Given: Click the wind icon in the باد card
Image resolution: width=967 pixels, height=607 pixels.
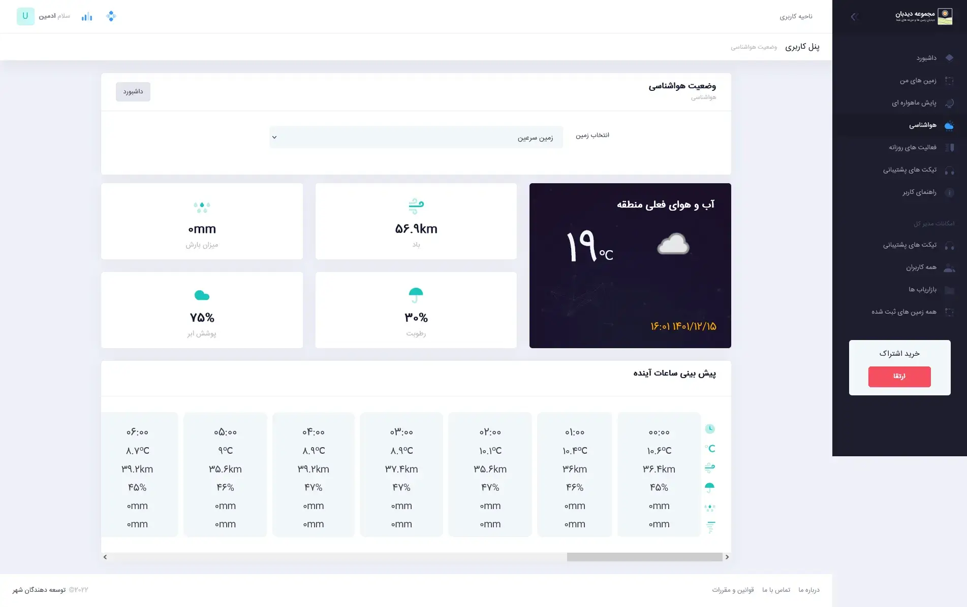Looking at the screenshot, I should coord(416,206).
